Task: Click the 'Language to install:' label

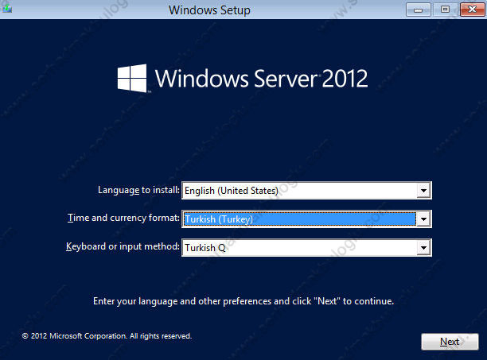Action: point(138,190)
